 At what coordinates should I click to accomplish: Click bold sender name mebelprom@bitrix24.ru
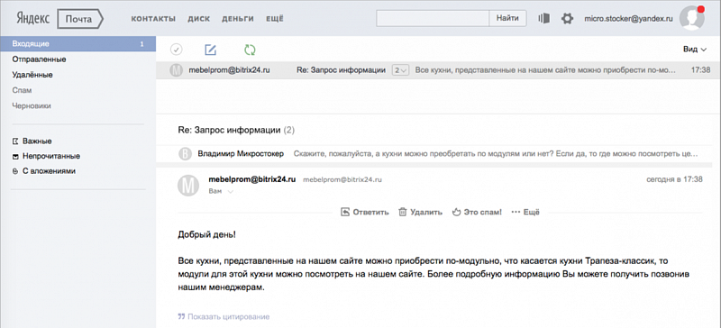click(252, 179)
